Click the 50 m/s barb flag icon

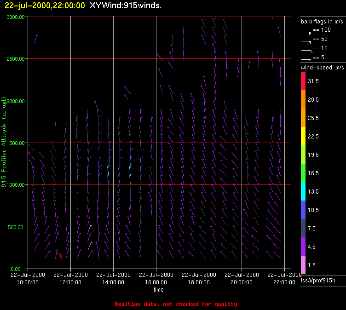point(306,41)
